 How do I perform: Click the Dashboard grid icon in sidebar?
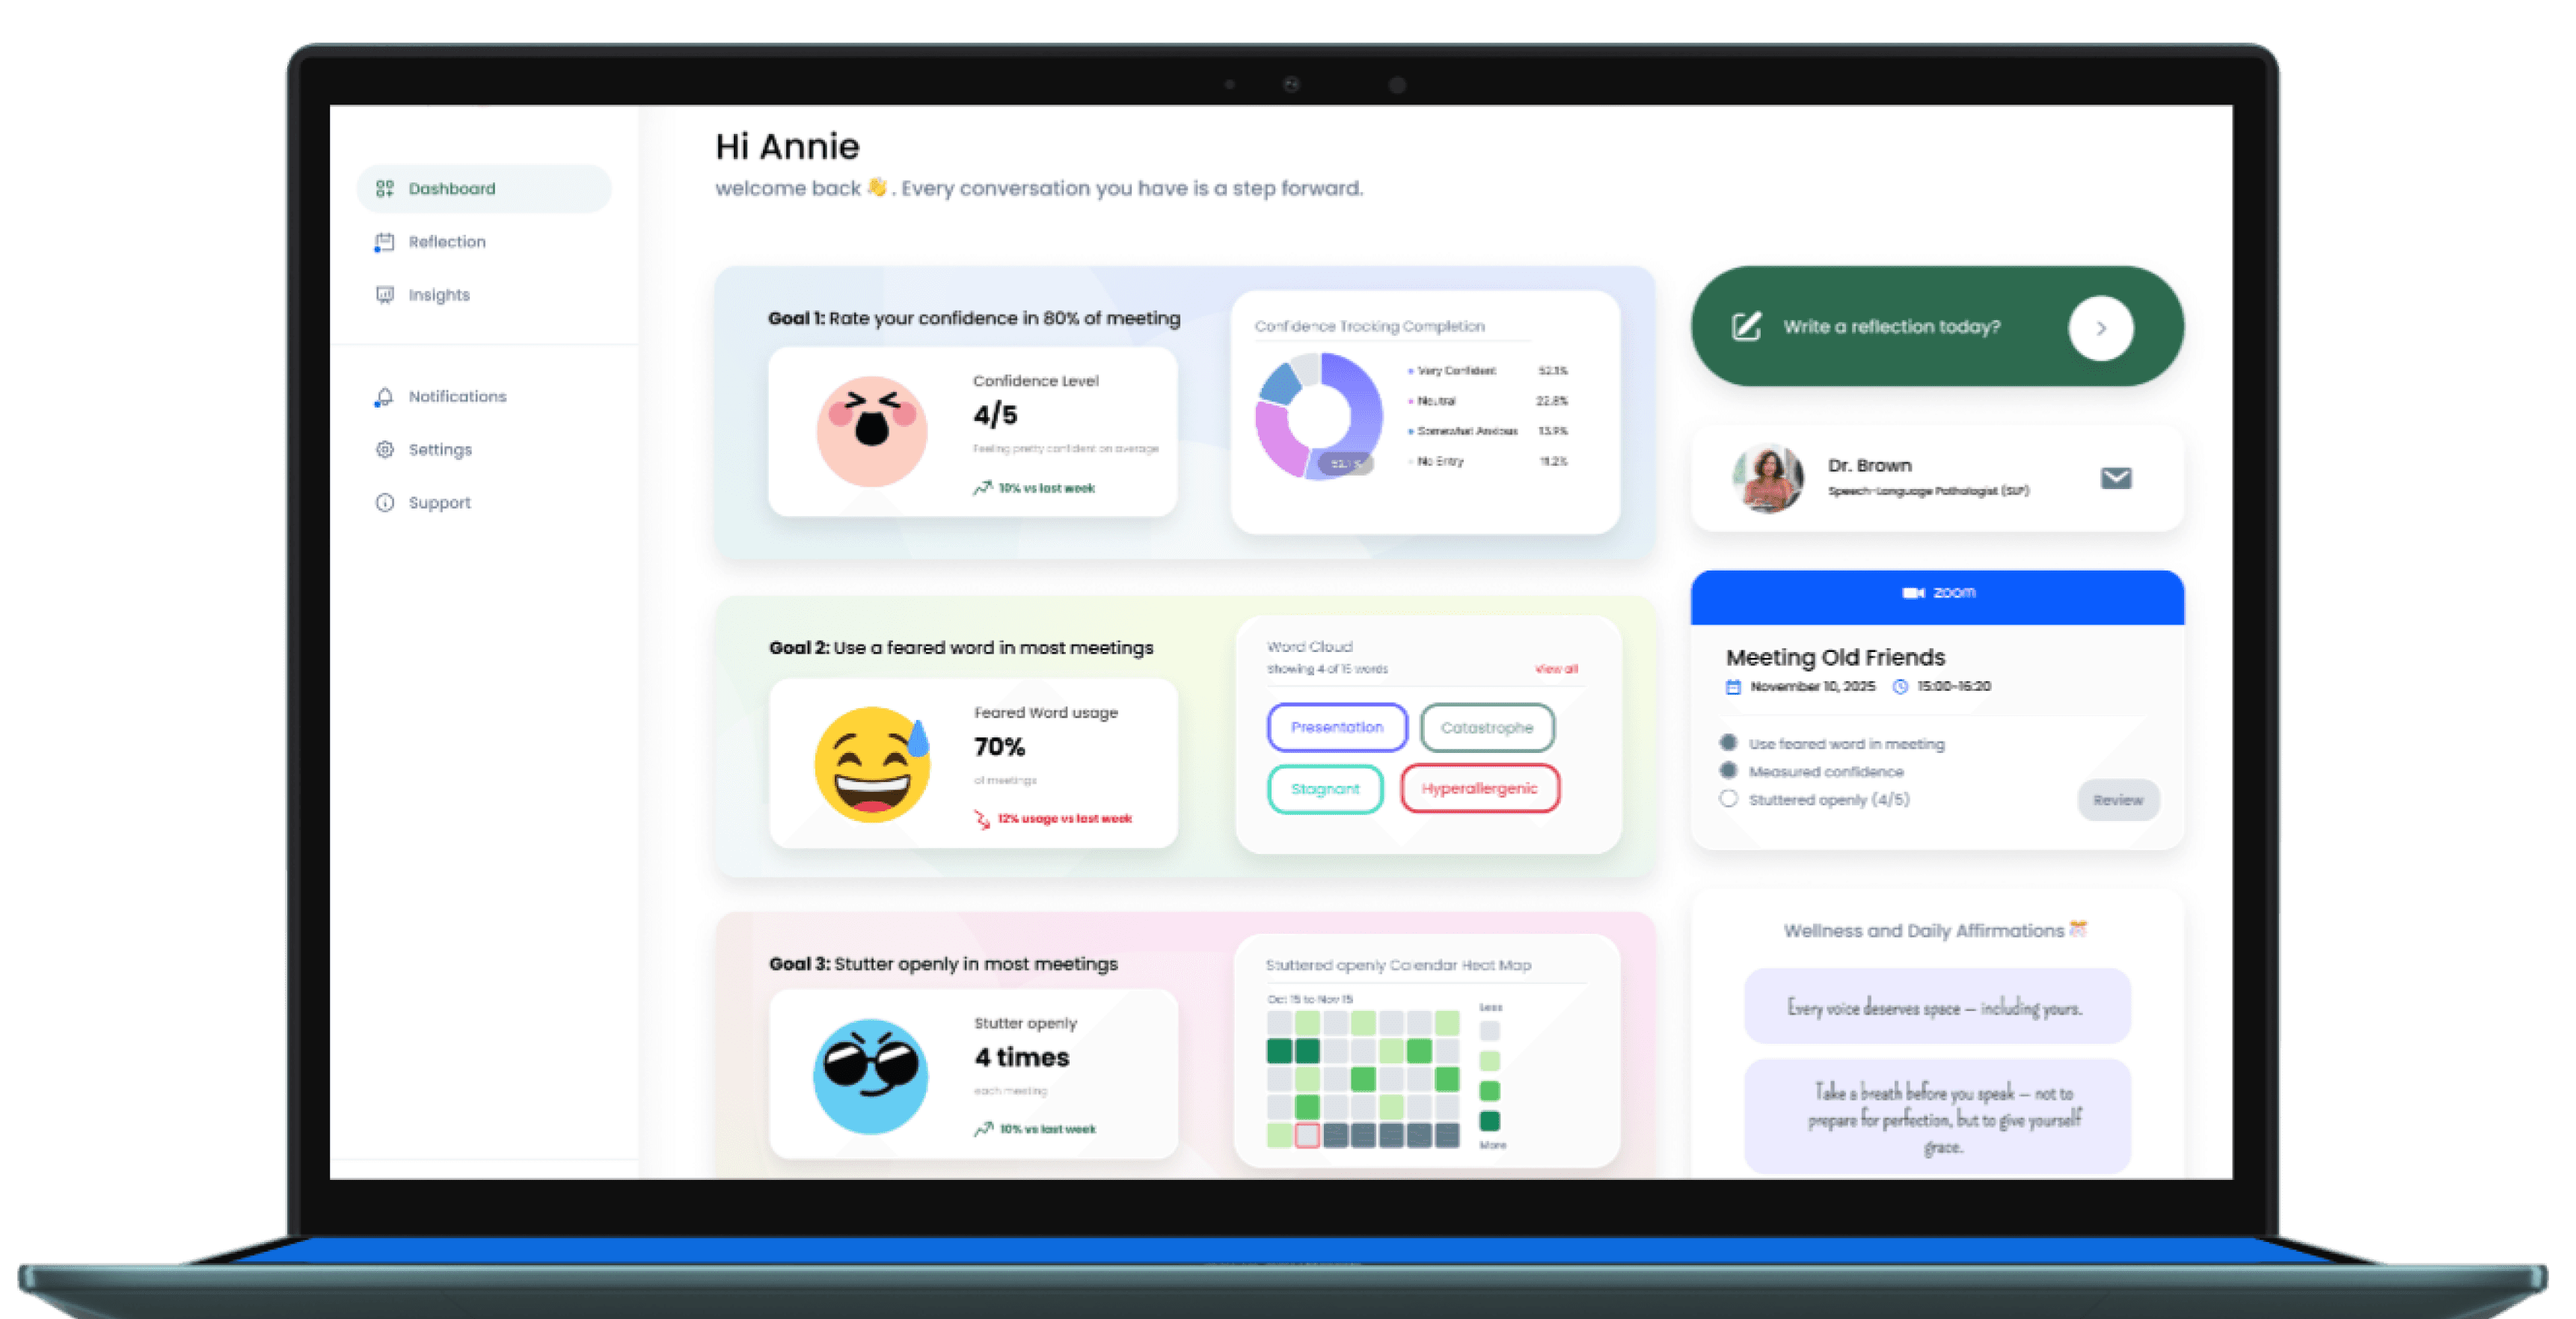click(x=384, y=189)
